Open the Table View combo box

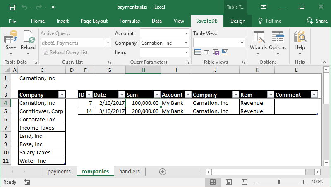click(219, 43)
